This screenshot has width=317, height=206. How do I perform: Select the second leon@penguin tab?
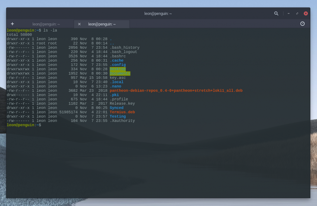pyautogui.click(x=102, y=24)
